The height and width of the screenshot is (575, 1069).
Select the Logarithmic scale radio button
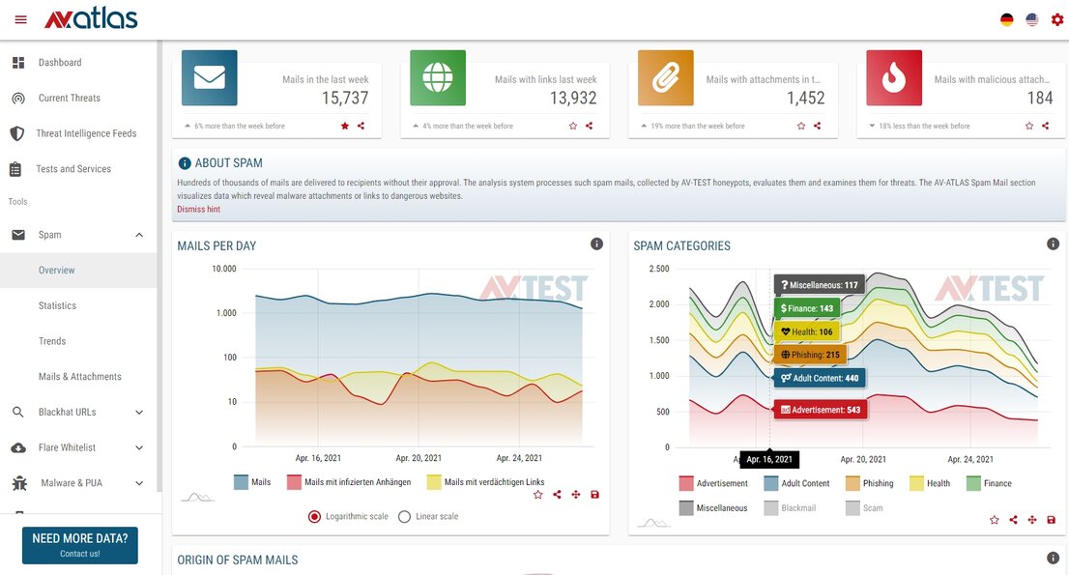[x=314, y=516]
